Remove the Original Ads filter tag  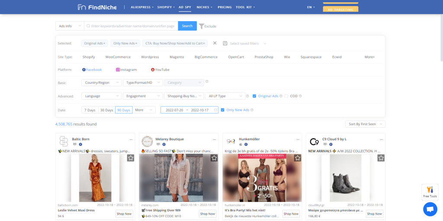(x=104, y=44)
